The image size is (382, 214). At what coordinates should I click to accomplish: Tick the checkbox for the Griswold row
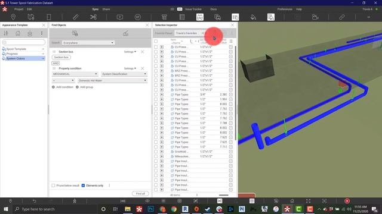[x=156, y=152]
